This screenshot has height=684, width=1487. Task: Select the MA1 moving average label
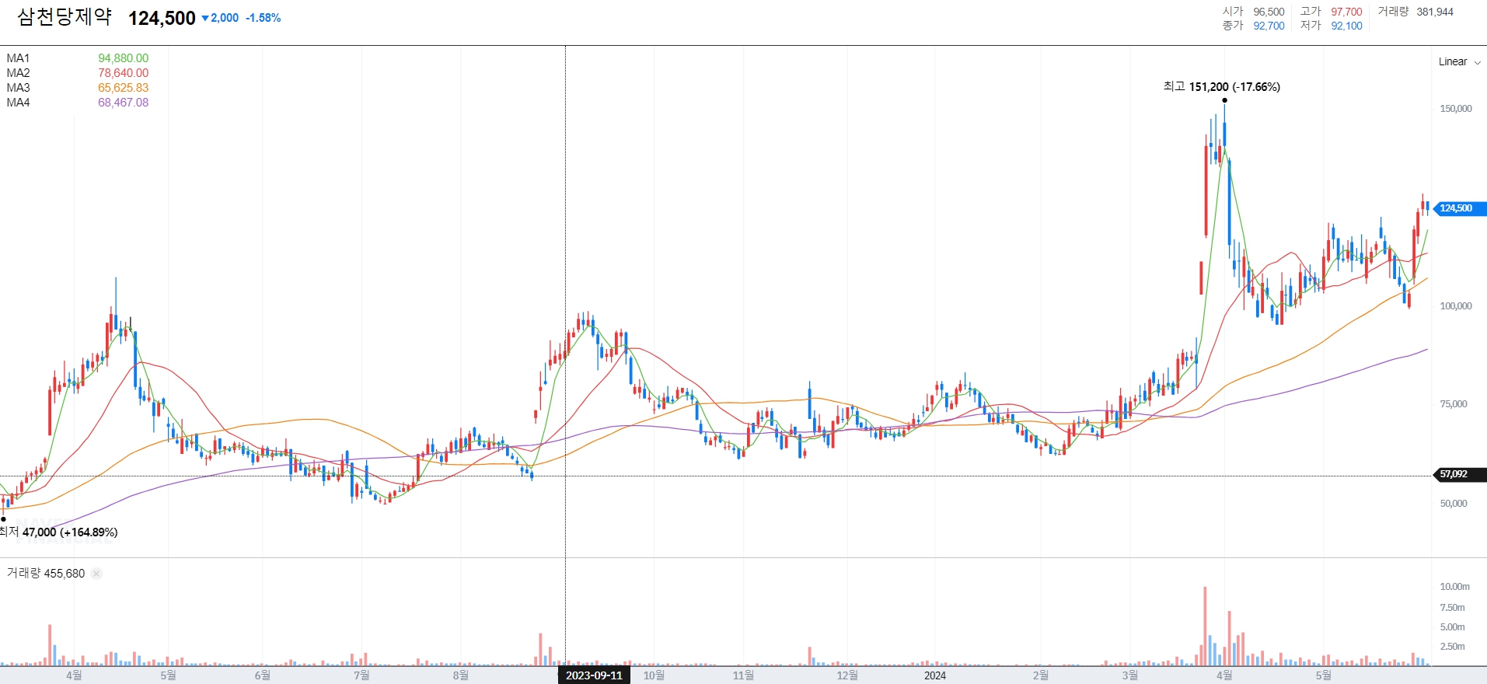pos(18,58)
